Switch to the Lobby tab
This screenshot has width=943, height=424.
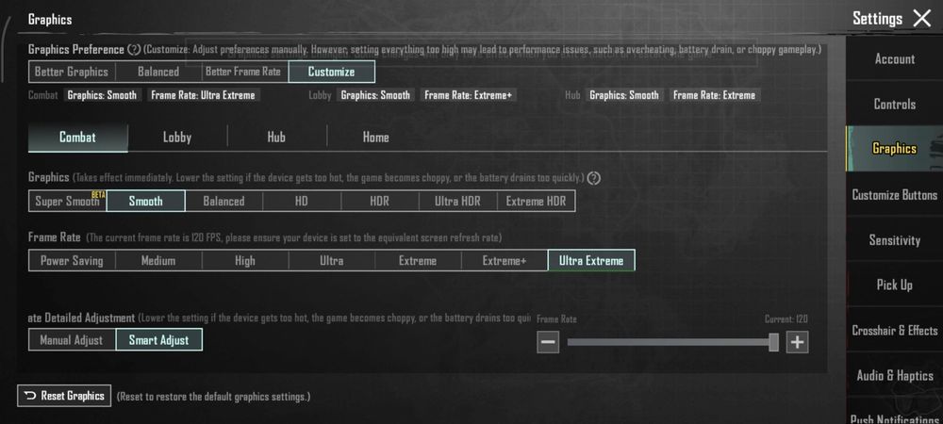(x=177, y=138)
